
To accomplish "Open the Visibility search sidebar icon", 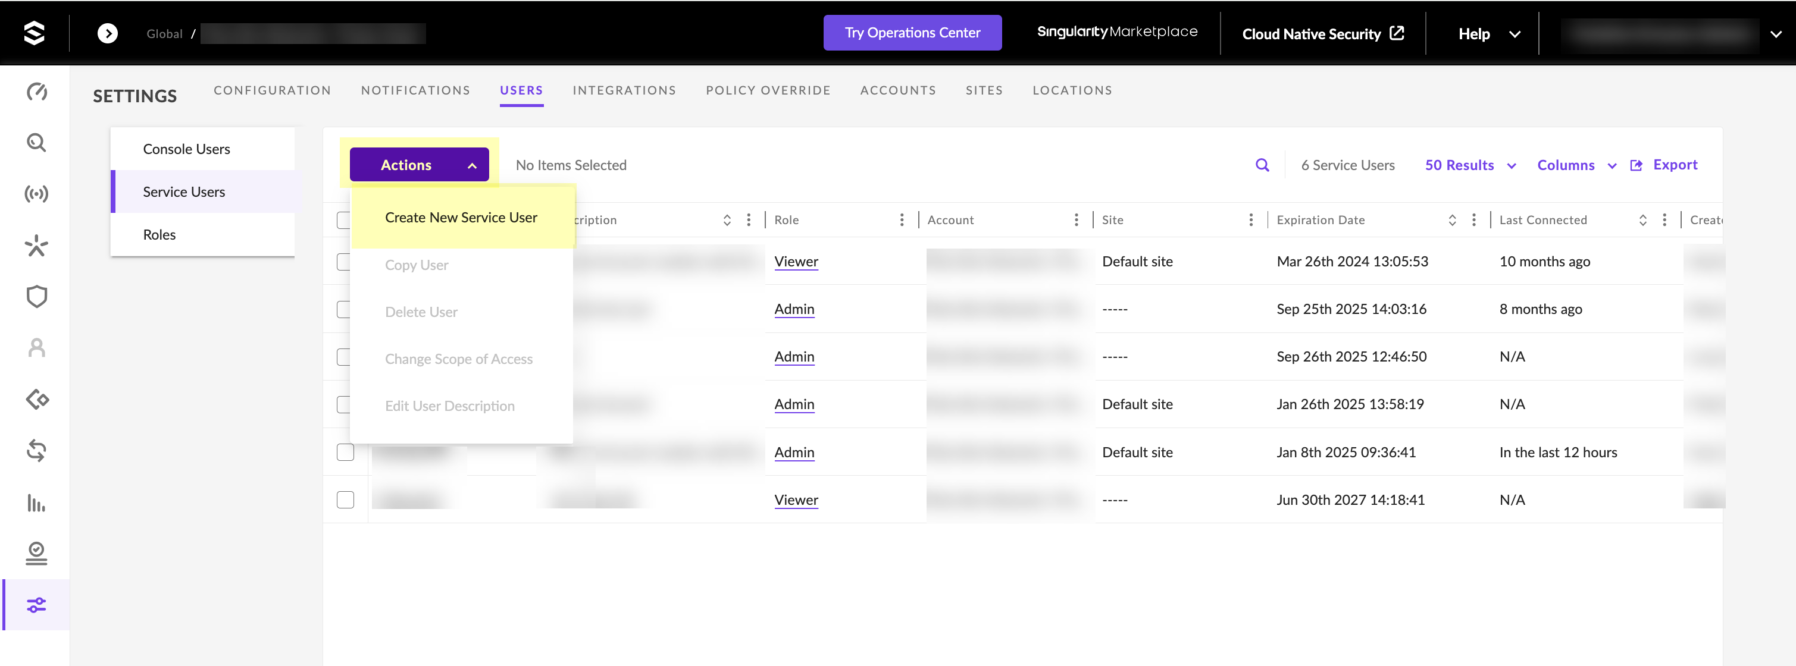I will [x=36, y=143].
